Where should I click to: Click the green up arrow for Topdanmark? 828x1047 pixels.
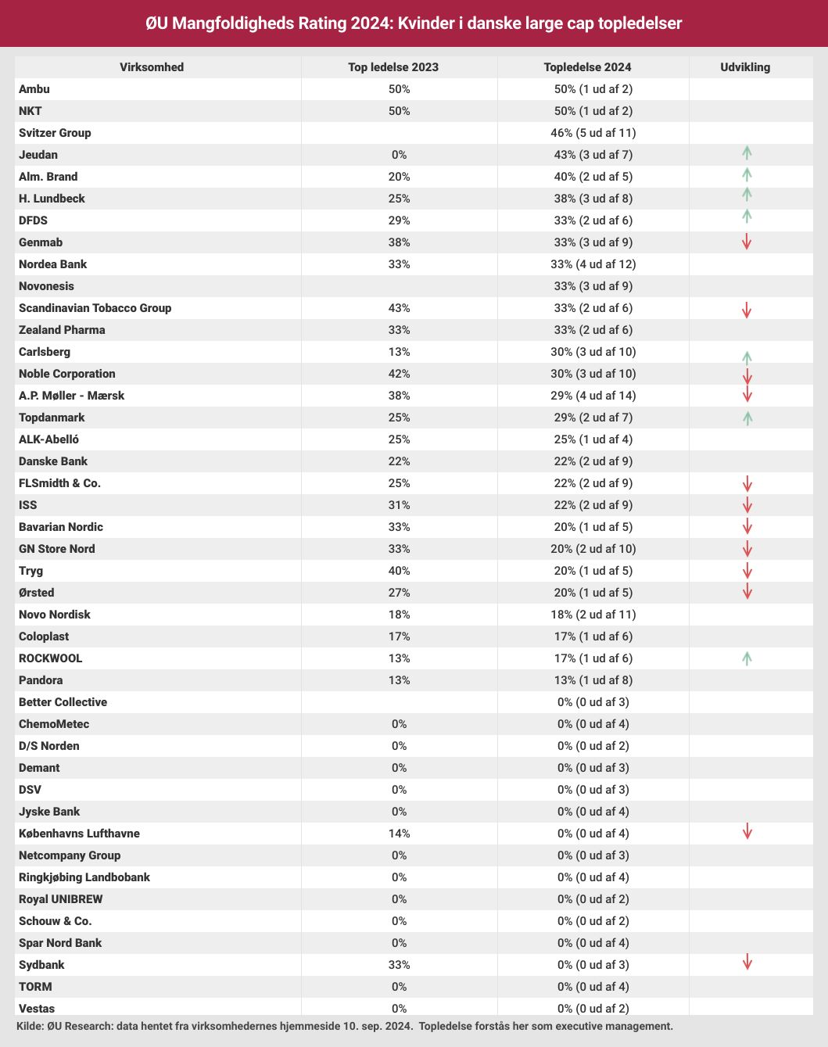pos(747,418)
